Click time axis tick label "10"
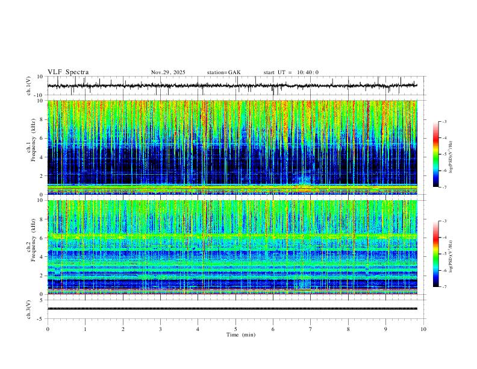The width and height of the screenshot is (477, 369). tap(423, 329)
